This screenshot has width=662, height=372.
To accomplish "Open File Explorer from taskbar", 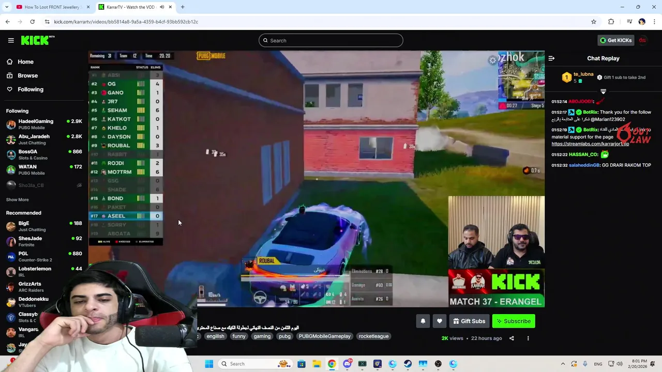I will (317, 364).
